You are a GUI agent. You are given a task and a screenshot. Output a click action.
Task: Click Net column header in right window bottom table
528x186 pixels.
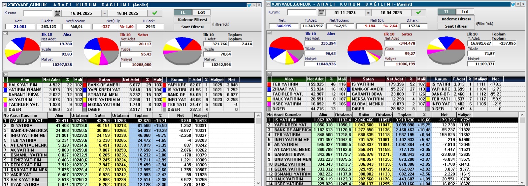click(x=445, y=115)
